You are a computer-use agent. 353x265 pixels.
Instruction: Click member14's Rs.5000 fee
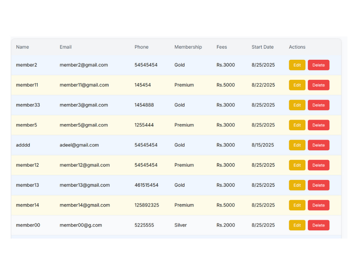pos(226,205)
